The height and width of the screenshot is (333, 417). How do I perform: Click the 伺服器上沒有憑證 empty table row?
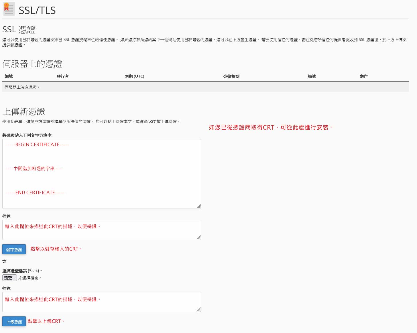point(206,87)
